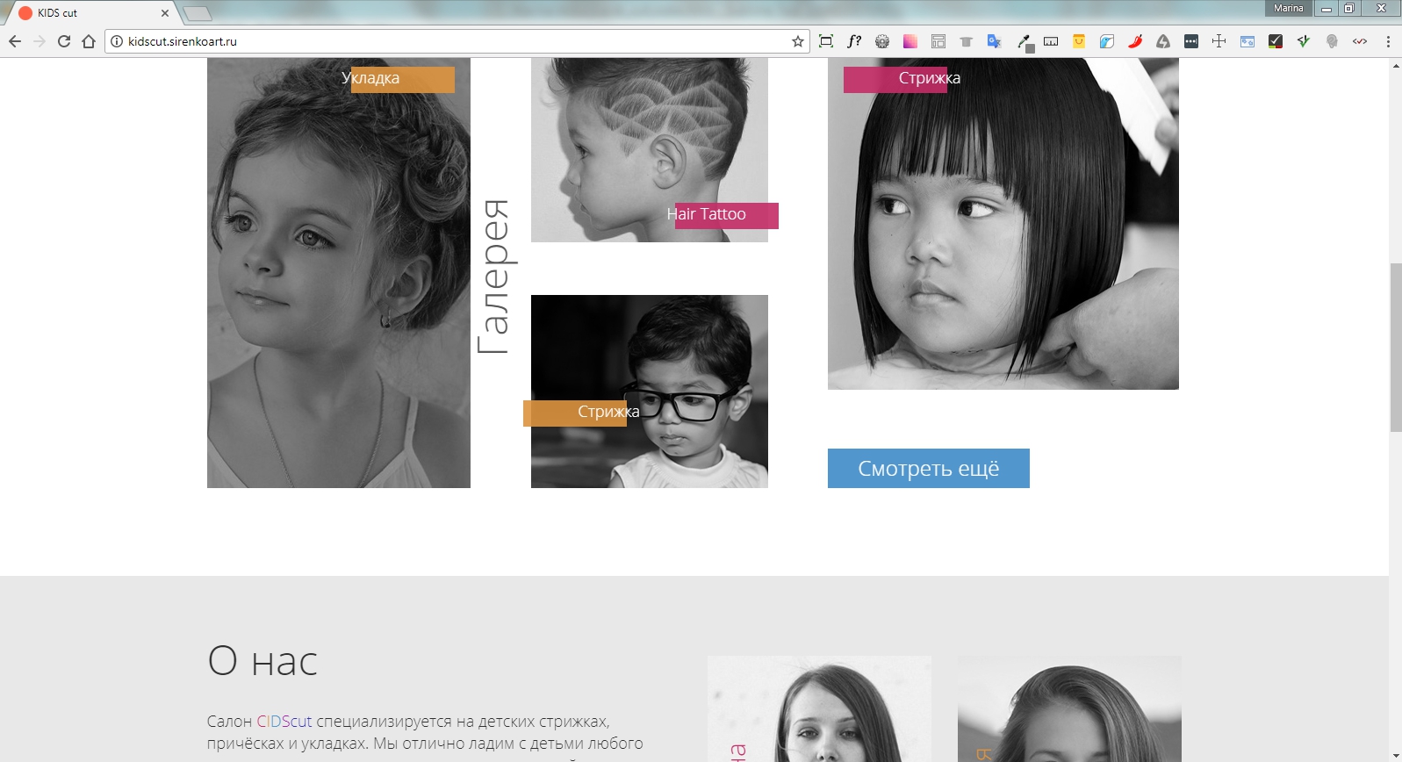
Task: Click the О нас heading
Action: (262, 661)
